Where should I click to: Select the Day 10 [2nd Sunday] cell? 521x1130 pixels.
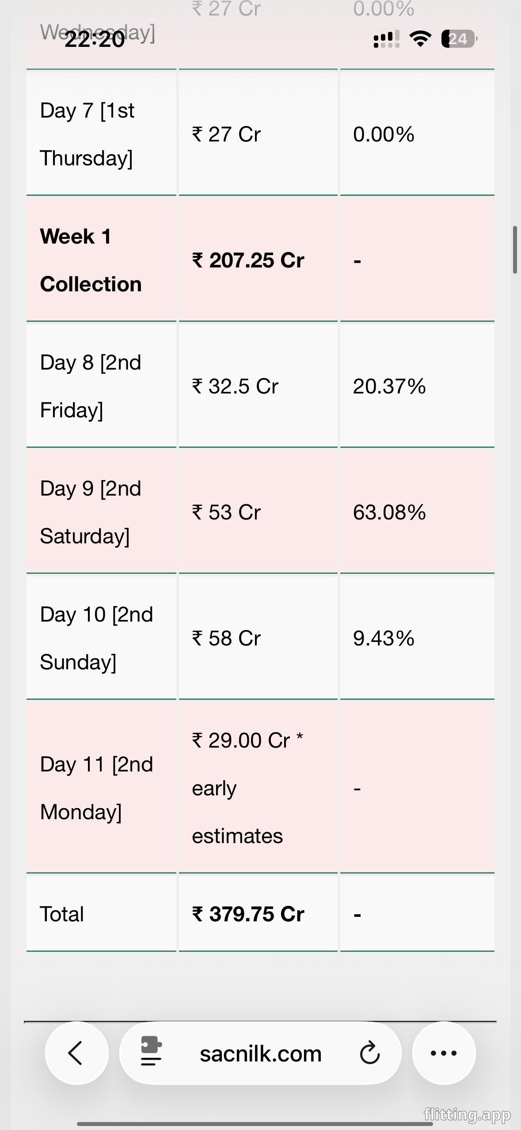[x=96, y=638]
